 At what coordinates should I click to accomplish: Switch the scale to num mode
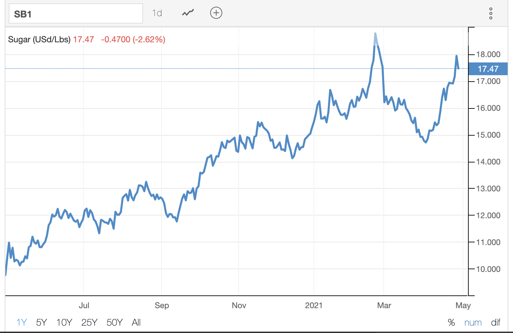pos(473,323)
